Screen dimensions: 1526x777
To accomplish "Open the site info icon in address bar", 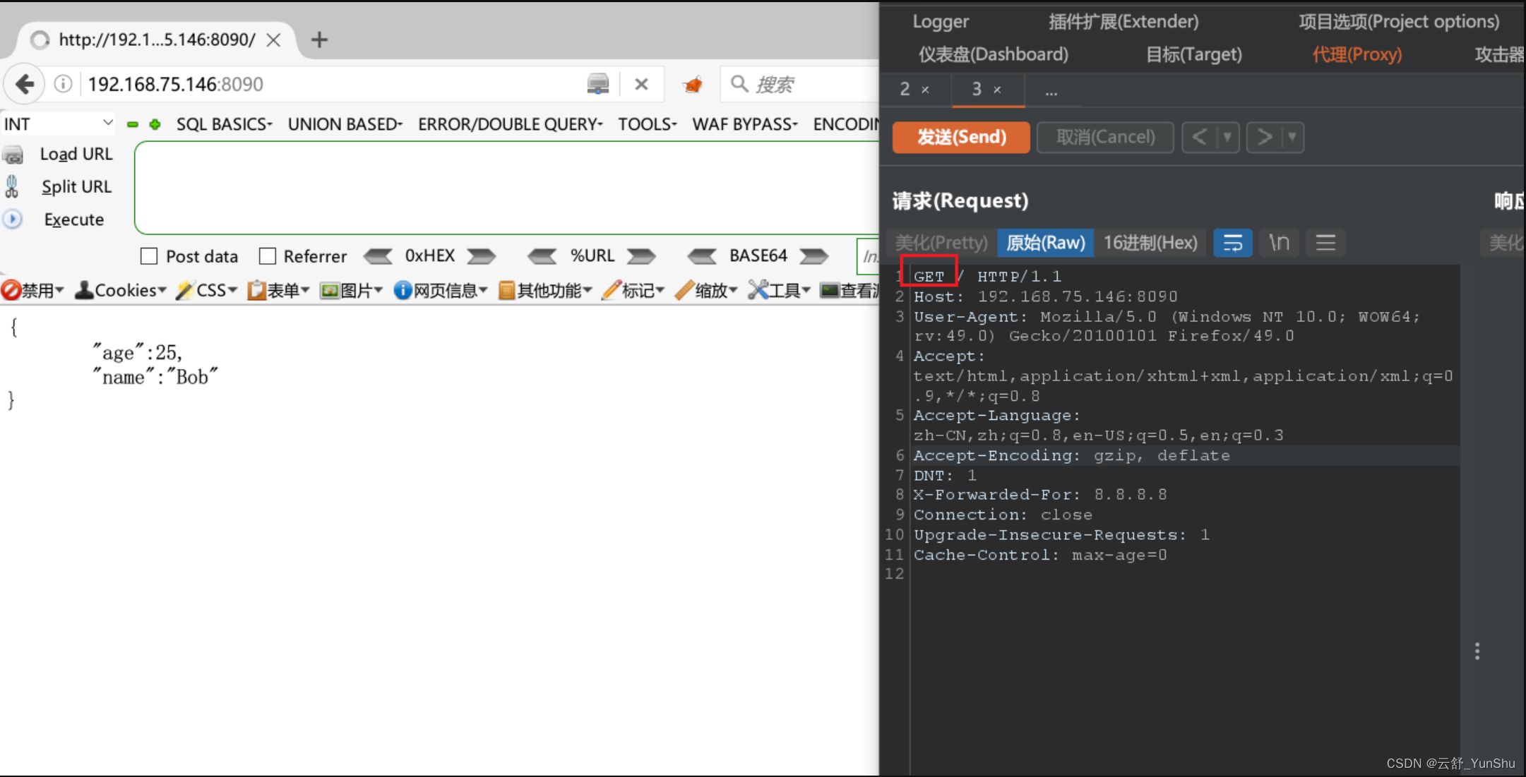I will (x=63, y=85).
